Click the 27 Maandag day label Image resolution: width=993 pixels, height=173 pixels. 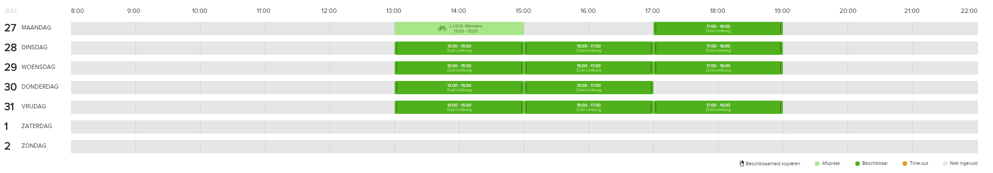28,28
